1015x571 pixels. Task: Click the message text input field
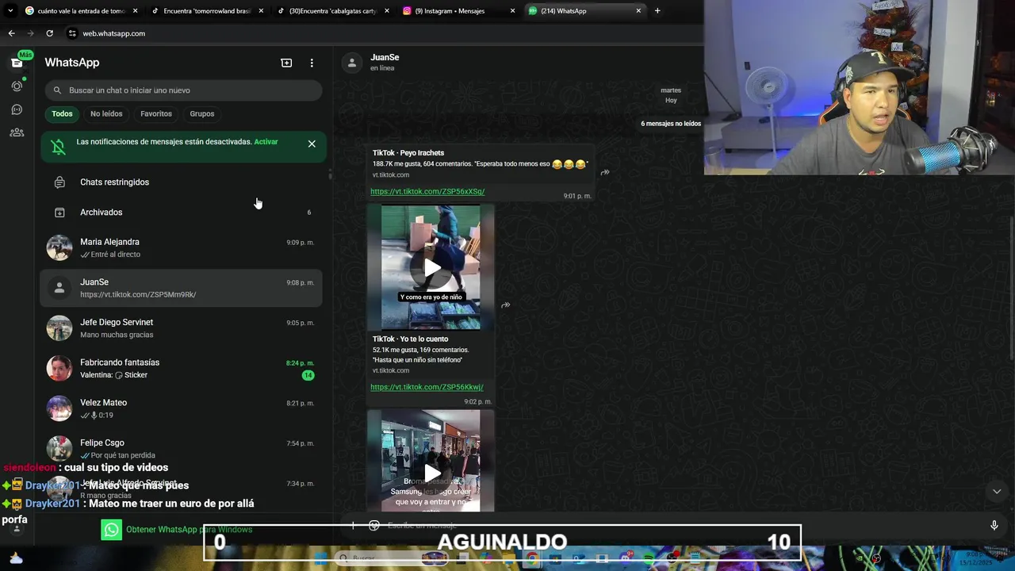point(682,526)
